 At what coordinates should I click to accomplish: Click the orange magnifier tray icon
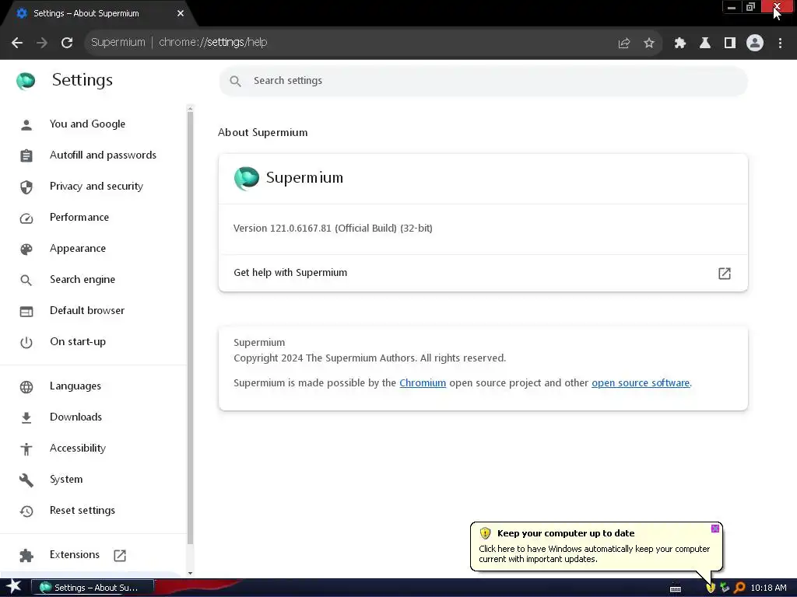pos(739,588)
